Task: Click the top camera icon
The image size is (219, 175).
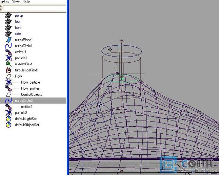Action: [x=8, y=22]
